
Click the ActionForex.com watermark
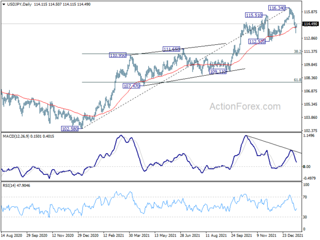coord(245,107)
